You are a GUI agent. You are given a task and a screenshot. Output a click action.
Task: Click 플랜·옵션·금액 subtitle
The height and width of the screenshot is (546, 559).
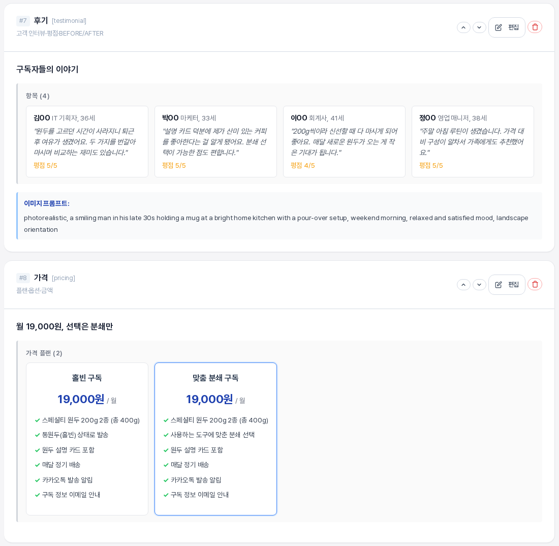[35, 290]
